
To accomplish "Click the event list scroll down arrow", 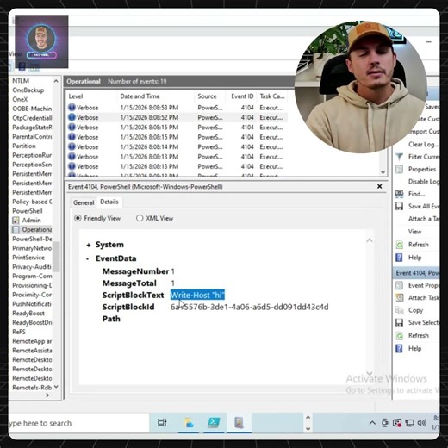I will [x=383, y=172].
